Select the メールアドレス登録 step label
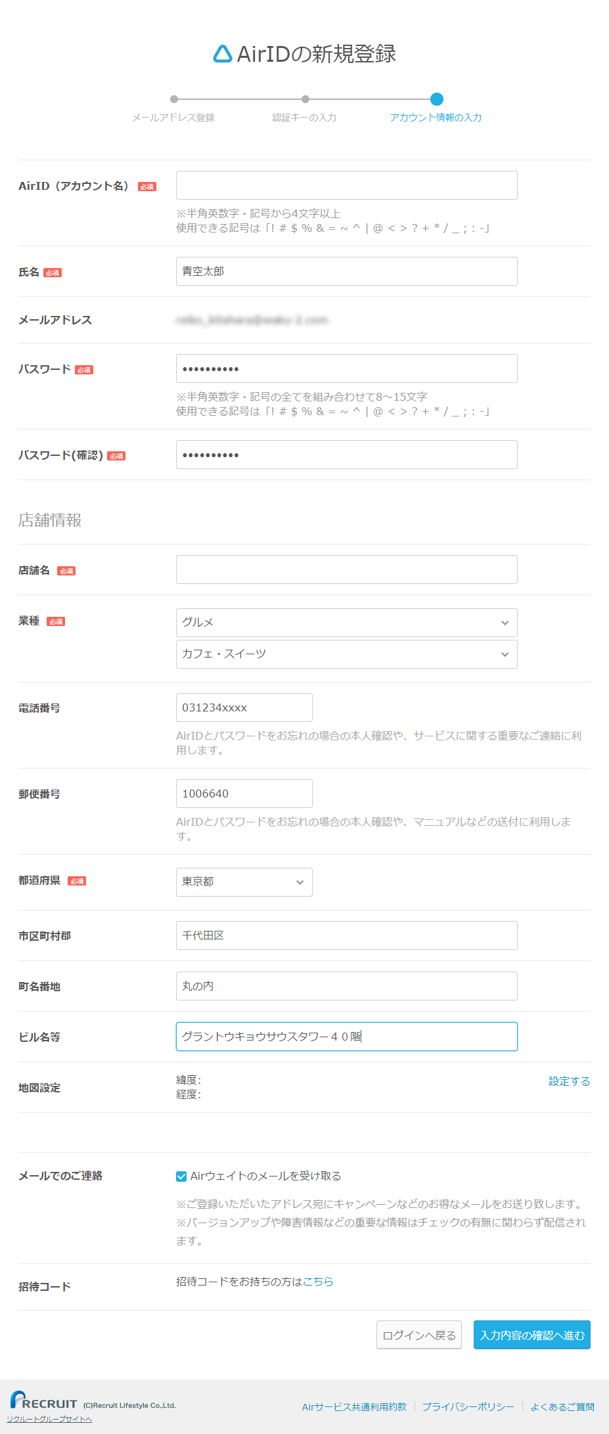The image size is (609, 1434). coord(173,118)
